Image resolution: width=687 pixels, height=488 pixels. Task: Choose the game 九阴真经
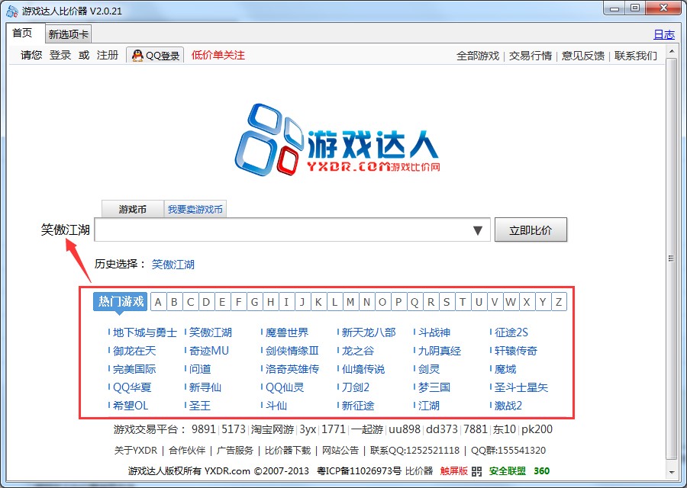point(440,351)
